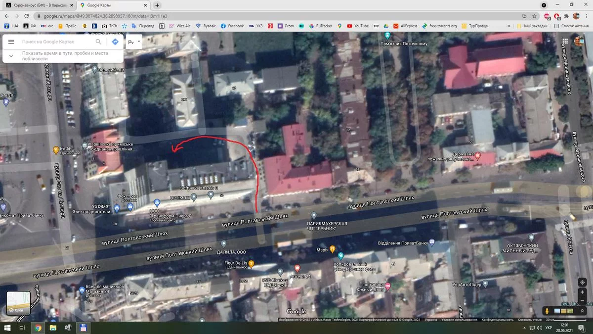This screenshot has width=593, height=334.
Task: Select the 'УкрАвтоЛідер' map pin
Action: pos(485,284)
